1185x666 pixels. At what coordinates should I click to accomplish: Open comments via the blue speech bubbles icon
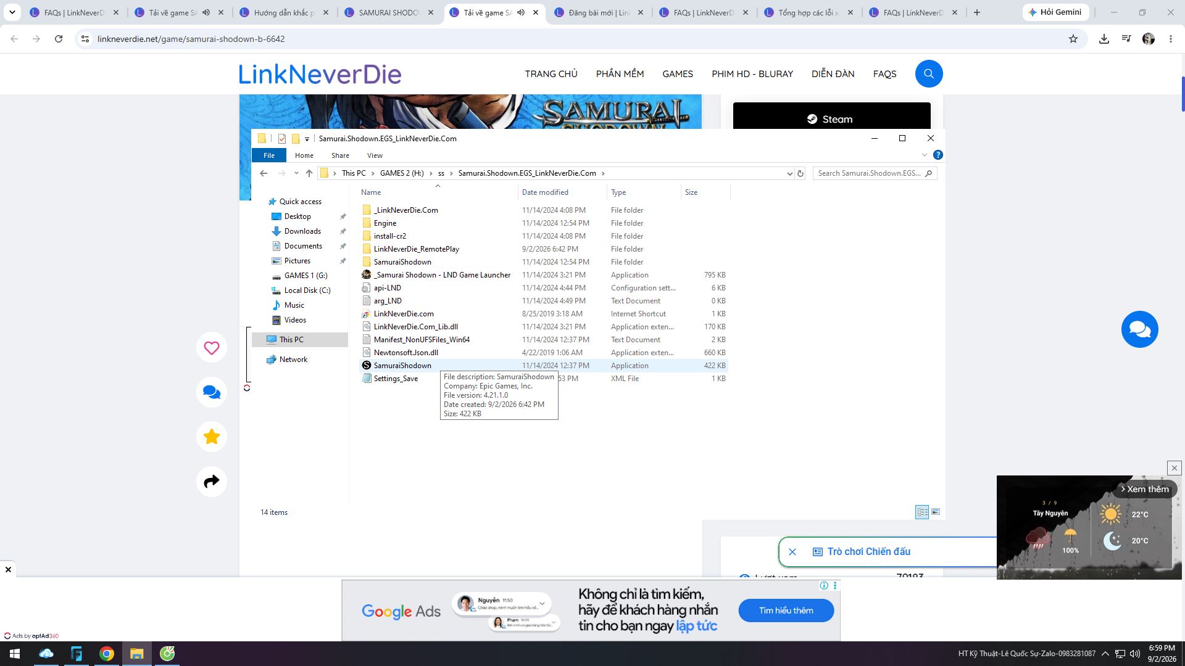tap(212, 392)
